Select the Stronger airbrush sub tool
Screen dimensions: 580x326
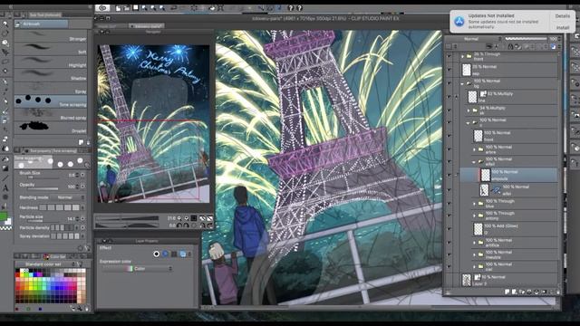click(x=51, y=35)
